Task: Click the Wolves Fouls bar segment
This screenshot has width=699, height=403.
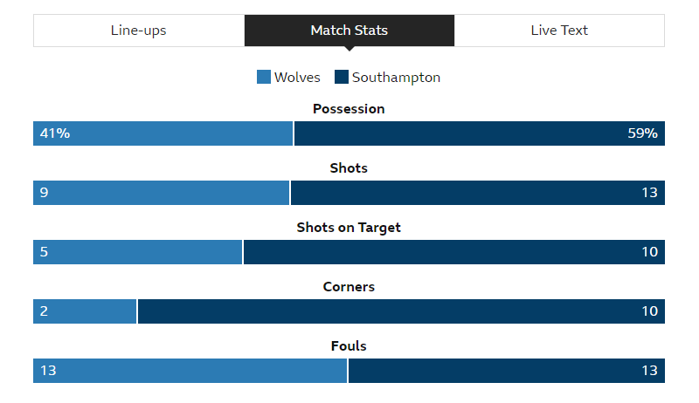Action: click(190, 371)
